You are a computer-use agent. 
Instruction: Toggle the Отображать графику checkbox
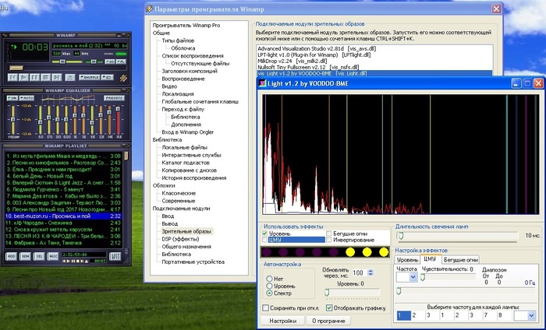click(328, 307)
